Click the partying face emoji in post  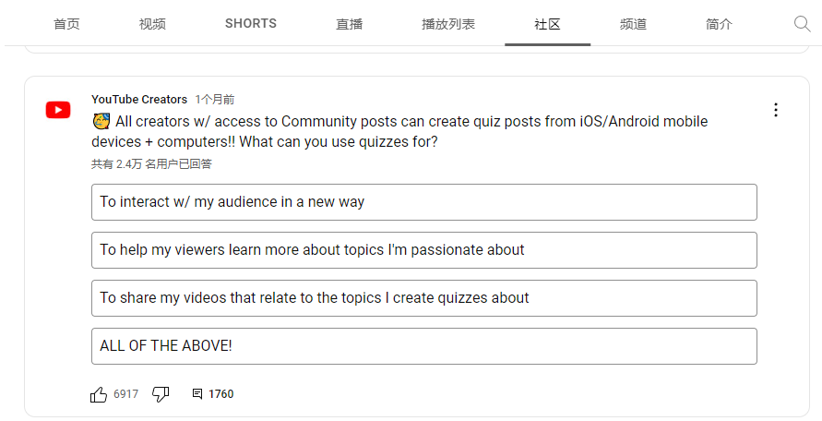coord(101,121)
